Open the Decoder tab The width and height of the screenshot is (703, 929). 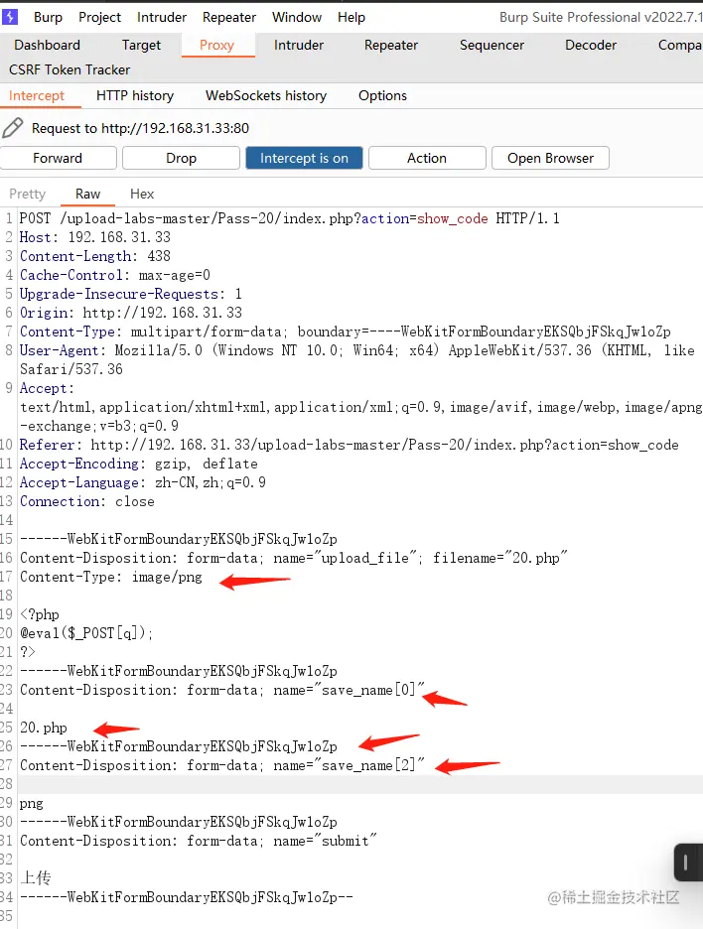591,45
